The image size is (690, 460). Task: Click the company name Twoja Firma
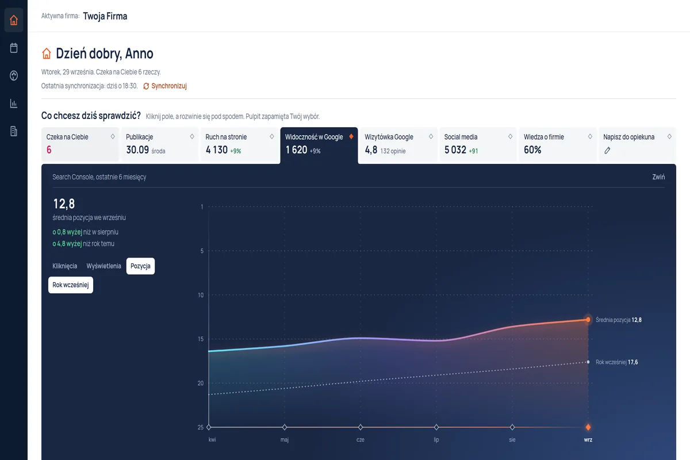click(x=105, y=16)
